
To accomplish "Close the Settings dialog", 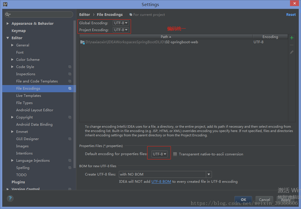I will [295, 3].
